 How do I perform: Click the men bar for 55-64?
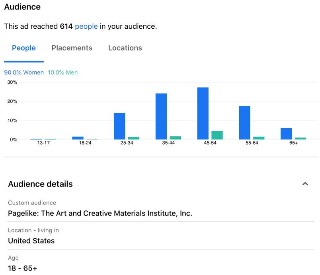(259, 138)
